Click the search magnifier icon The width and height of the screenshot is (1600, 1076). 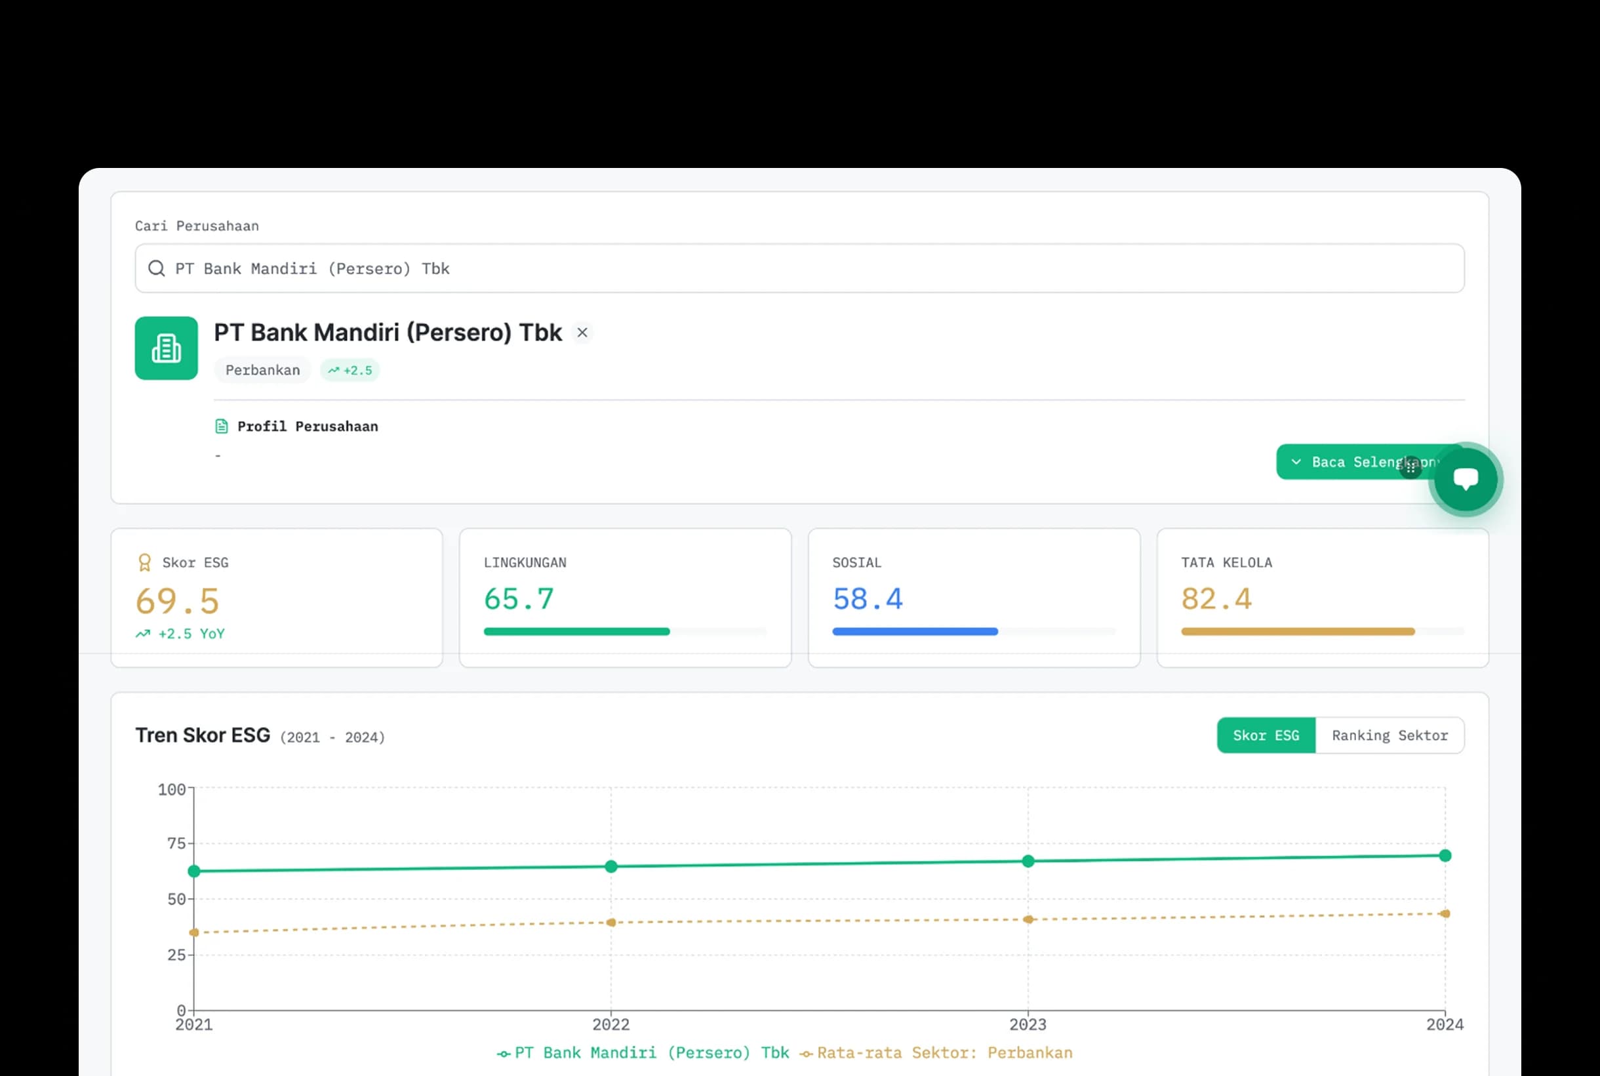pos(156,268)
